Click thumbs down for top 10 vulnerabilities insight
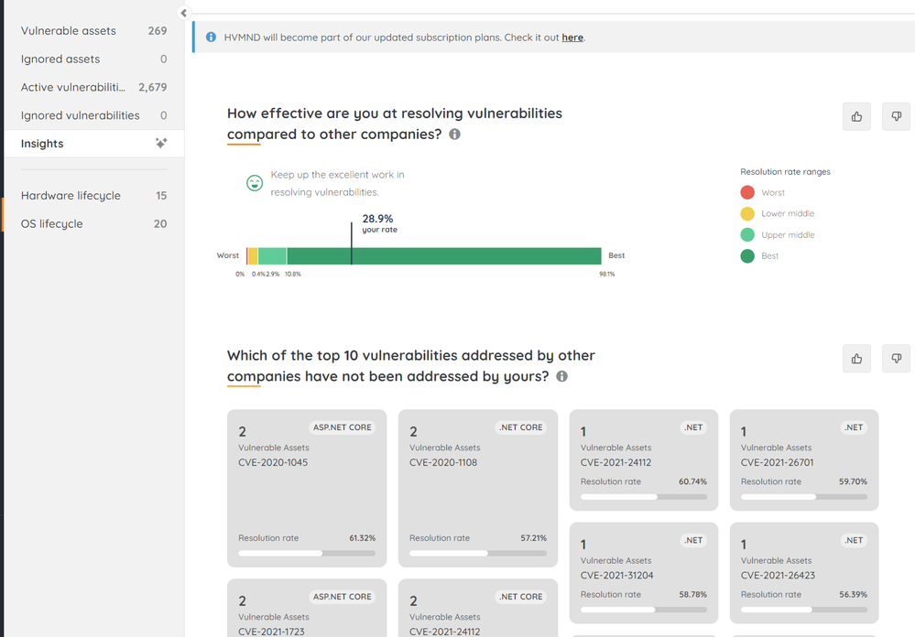 point(897,359)
